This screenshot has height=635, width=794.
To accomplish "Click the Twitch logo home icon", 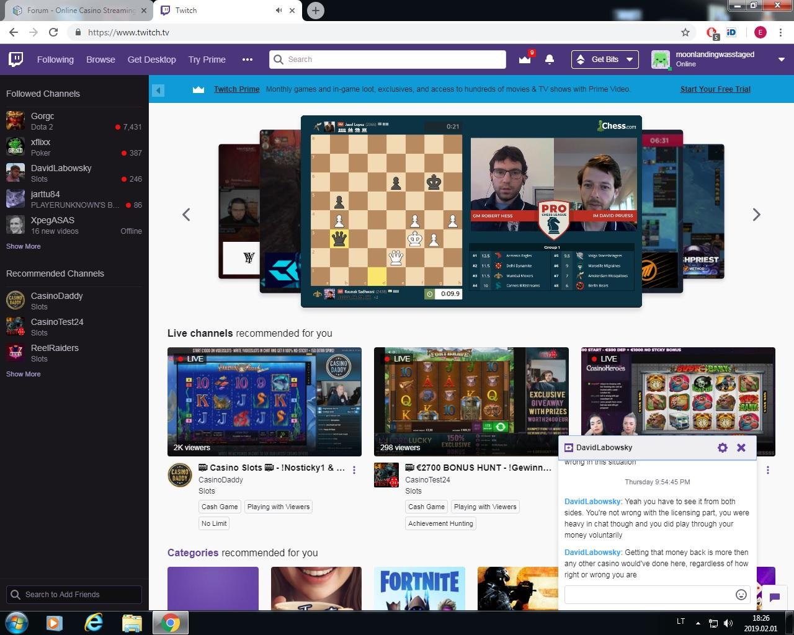I will click(x=16, y=60).
